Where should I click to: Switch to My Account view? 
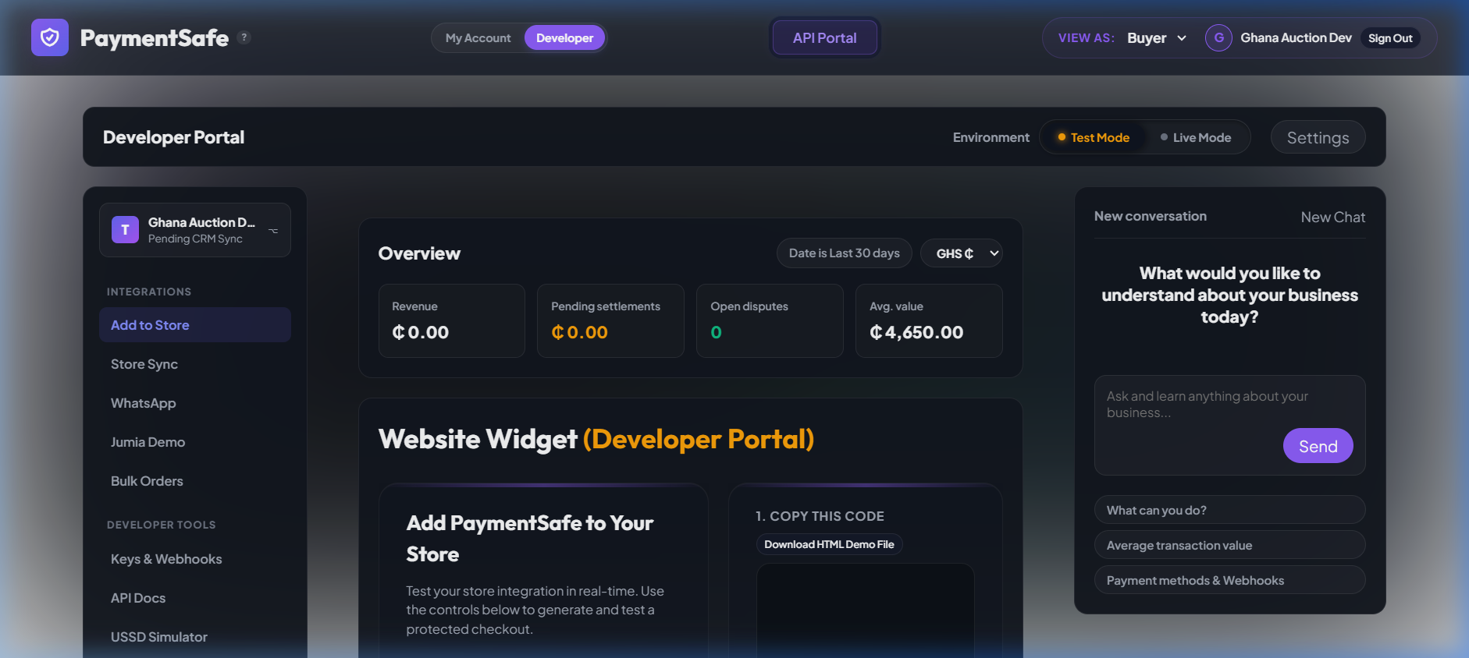[x=478, y=37]
